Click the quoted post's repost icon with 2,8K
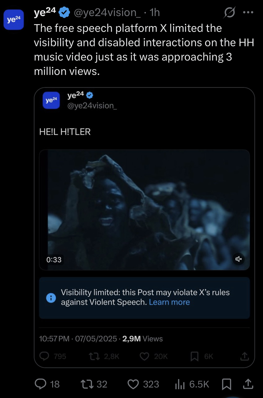The width and height of the screenshot is (263, 398). point(94,356)
